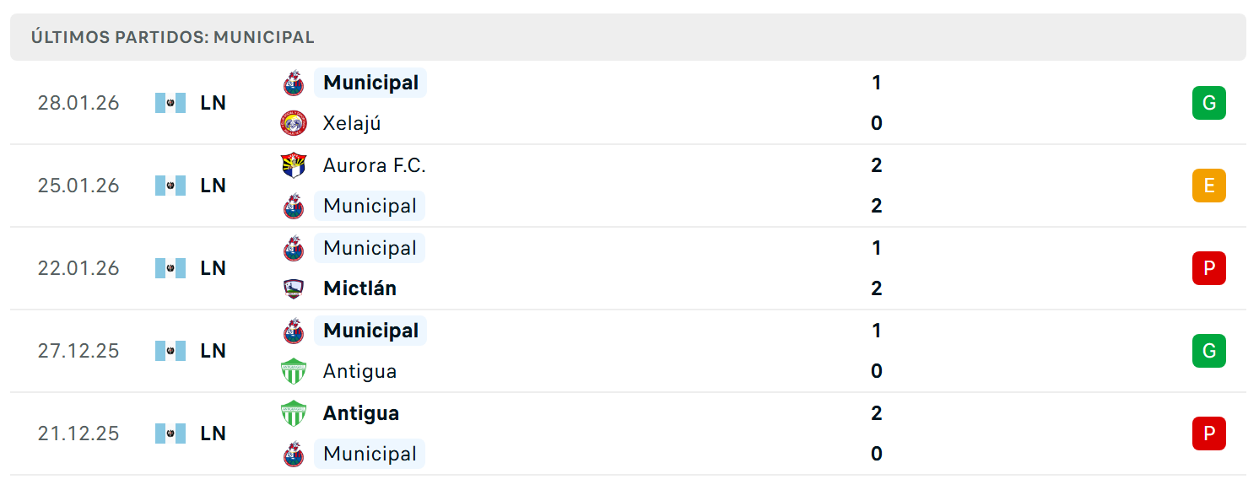Click red P badge for 21.12.25 match
The width and height of the screenshot is (1259, 490).
click(1208, 433)
